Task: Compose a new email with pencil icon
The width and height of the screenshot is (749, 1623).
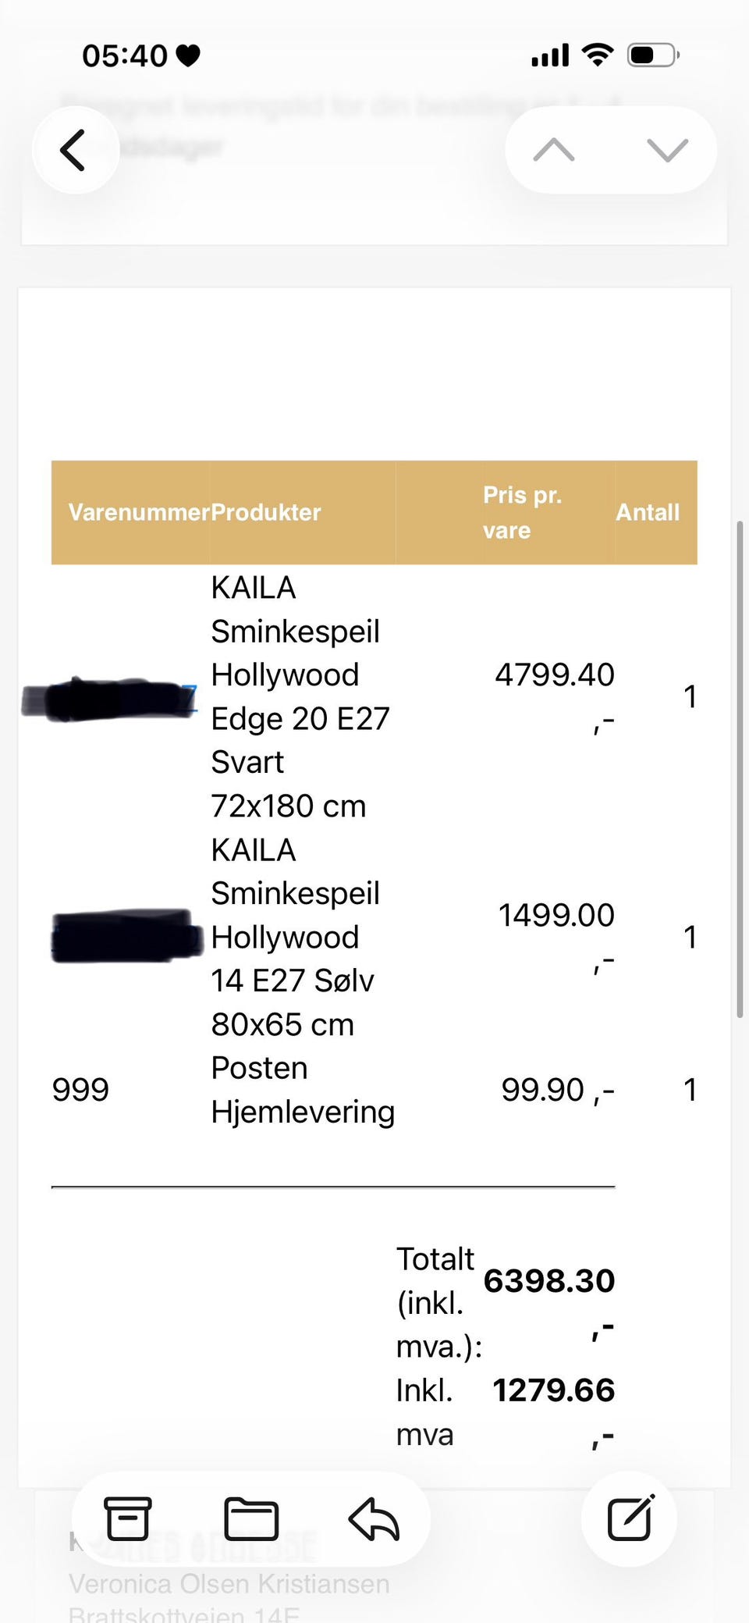Action: [630, 1518]
